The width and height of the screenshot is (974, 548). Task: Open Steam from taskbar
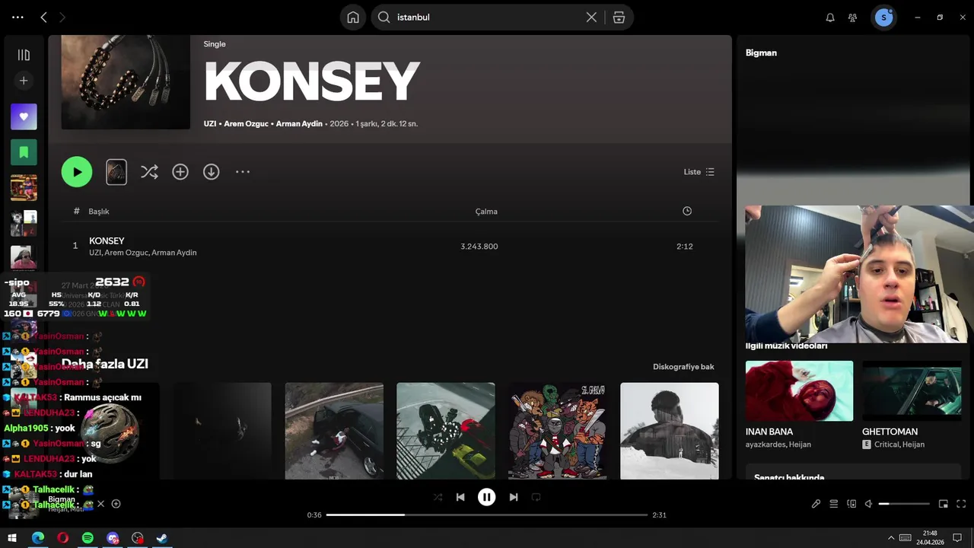tap(162, 538)
